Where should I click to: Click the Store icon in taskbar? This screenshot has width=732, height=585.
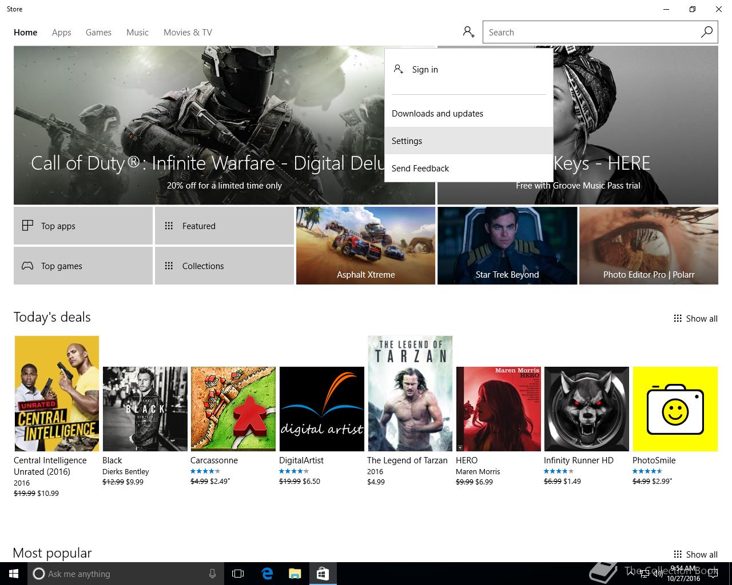point(323,574)
